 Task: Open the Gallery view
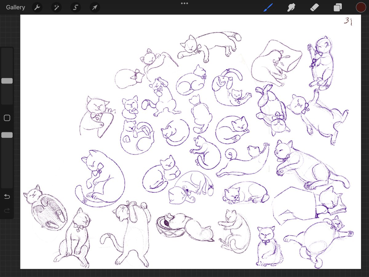(15, 7)
